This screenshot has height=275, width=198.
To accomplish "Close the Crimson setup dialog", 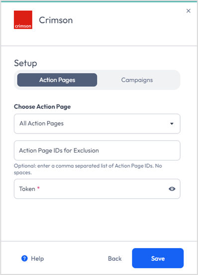I will point(189,11).
